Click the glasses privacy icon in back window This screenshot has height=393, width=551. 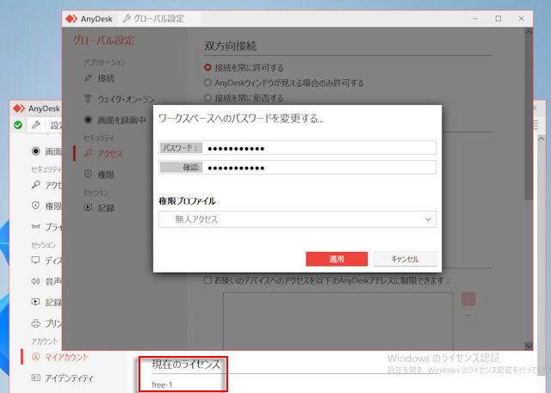pyautogui.click(x=36, y=227)
